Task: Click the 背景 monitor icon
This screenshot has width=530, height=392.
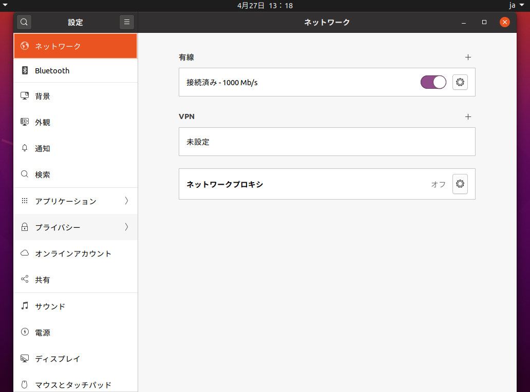Action: [25, 96]
